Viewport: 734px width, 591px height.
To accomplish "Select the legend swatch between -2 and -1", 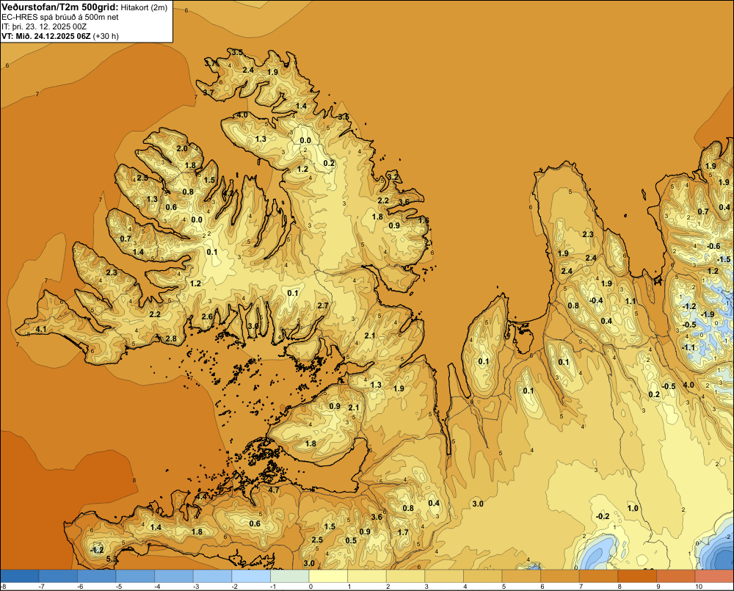I will coord(251,576).
